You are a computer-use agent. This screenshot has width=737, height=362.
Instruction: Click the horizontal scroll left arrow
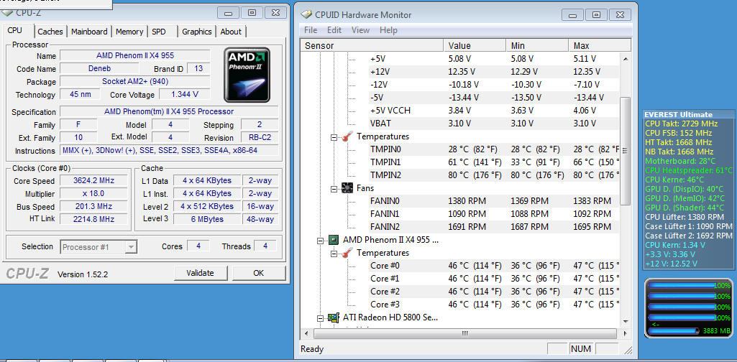307,334
